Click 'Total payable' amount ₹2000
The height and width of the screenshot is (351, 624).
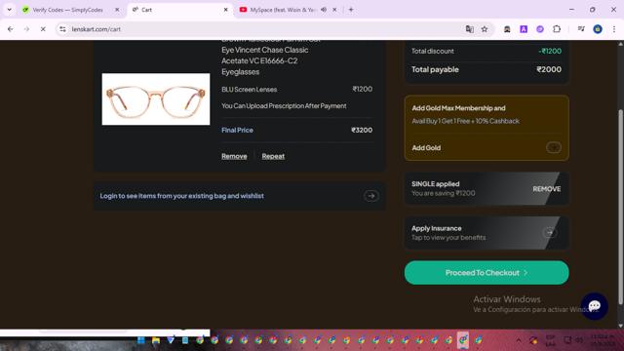pyautogui.click(x=549, y=69)
